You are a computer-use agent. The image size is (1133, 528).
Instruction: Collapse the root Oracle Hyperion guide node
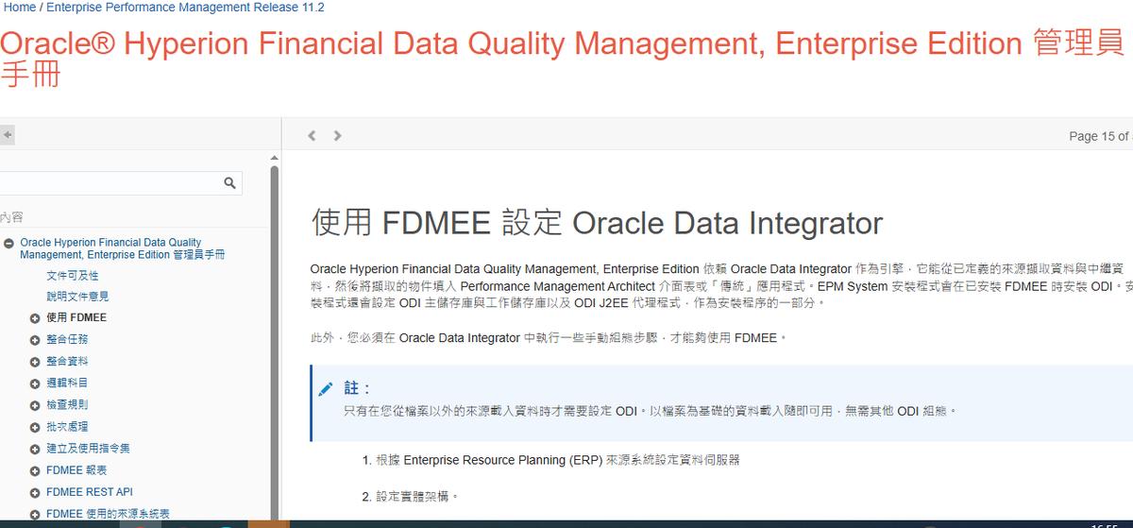click(8, 244)
